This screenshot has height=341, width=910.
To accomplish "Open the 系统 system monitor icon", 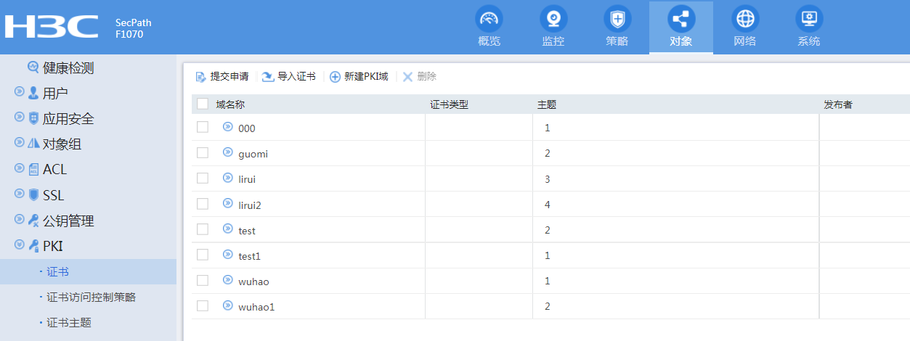I will [x=808, y=18].
